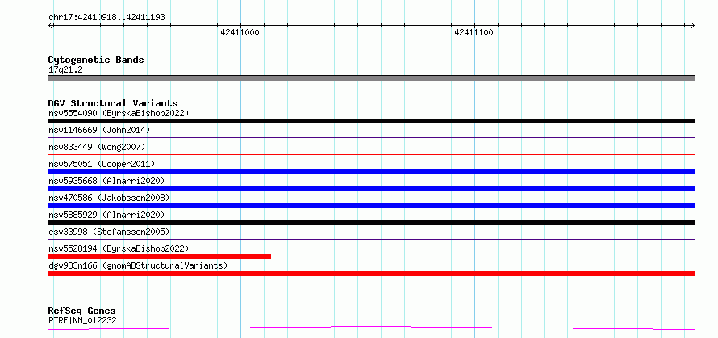Open nsv833449 (Wong2007) variant label
The image size is (718, 338).
coord(97,147)
